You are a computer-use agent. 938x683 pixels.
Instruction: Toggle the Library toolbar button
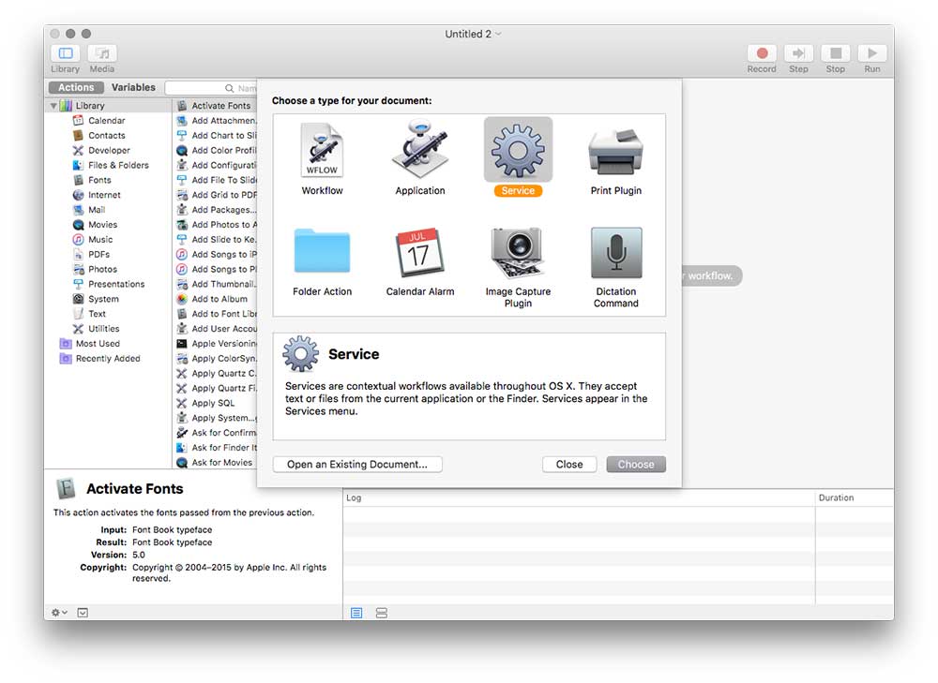click(x=66, y=53)
